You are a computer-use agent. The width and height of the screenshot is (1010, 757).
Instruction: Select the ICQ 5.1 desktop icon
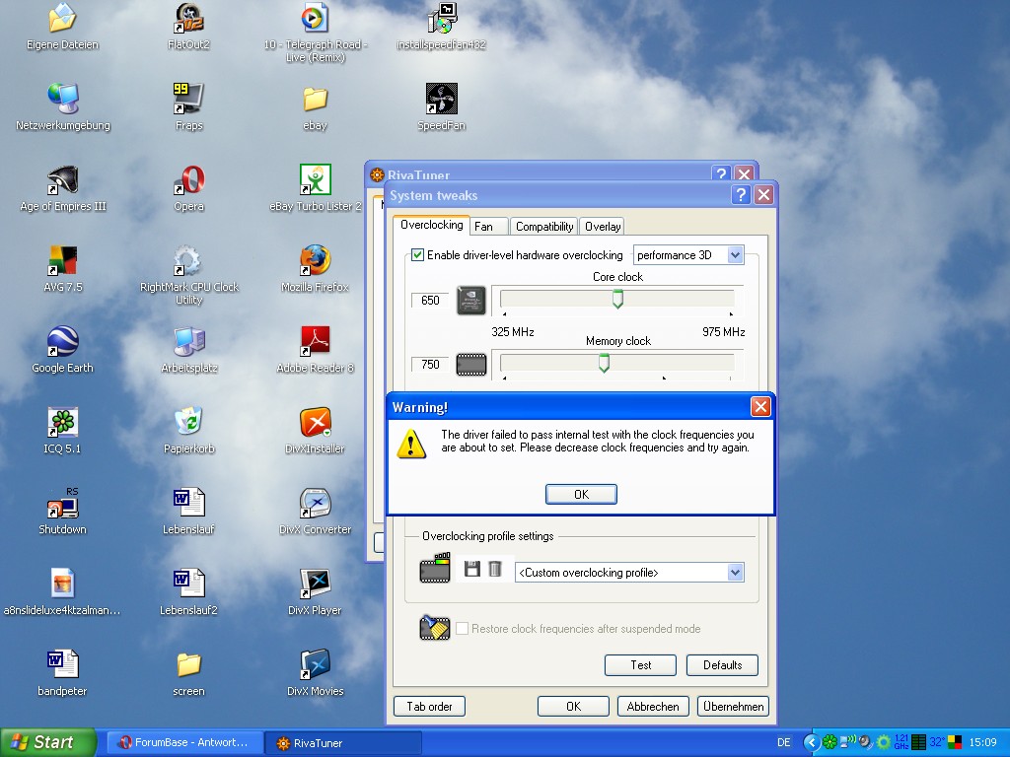(x=62, y=430)
